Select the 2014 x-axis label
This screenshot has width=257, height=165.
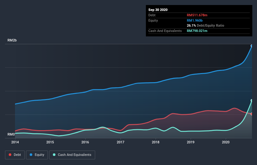pos(15,142)
